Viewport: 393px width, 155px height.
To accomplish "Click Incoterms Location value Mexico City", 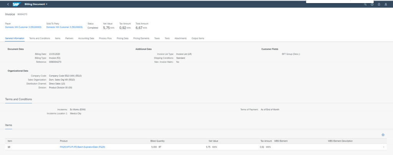I will pyautogui.click(x=76, y=114).
